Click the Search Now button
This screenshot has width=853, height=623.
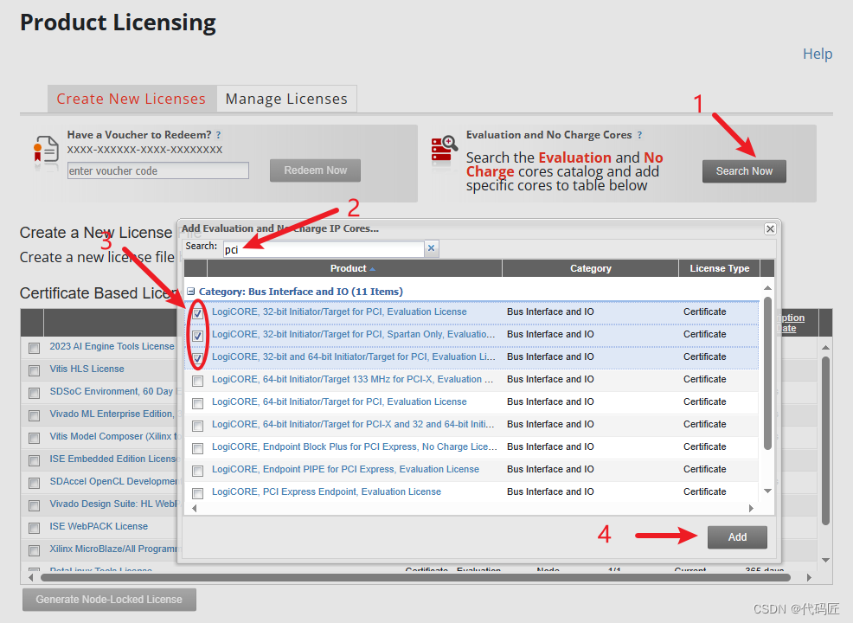[x=744, y=170]
